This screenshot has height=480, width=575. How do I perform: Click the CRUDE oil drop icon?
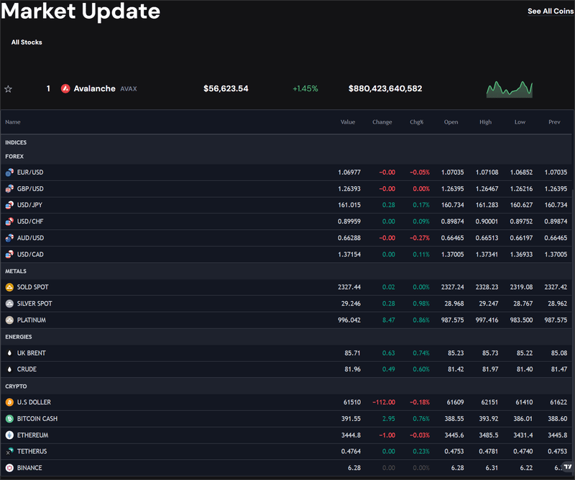tap(9, 369)
